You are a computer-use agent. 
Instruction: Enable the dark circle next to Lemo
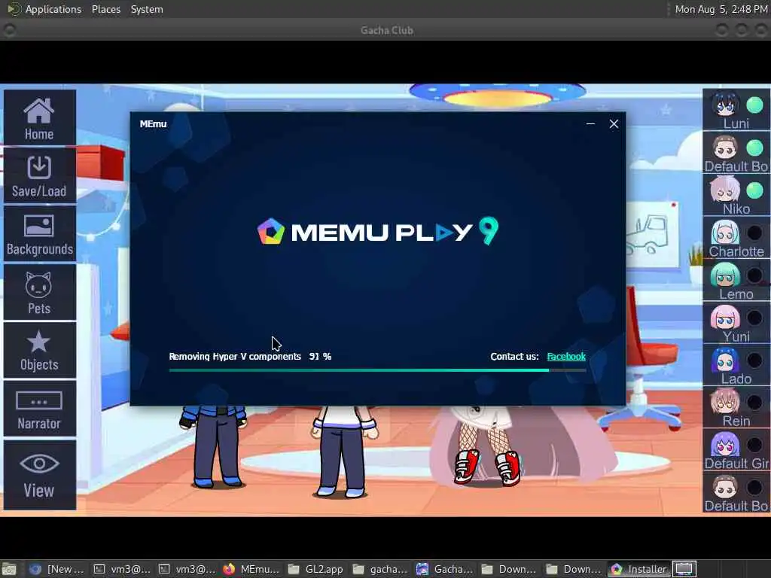(754, 275)
